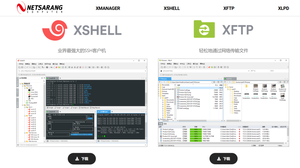Open 工具 menu in Xshell screenshot
300x168 pixels.
point(40,64)
